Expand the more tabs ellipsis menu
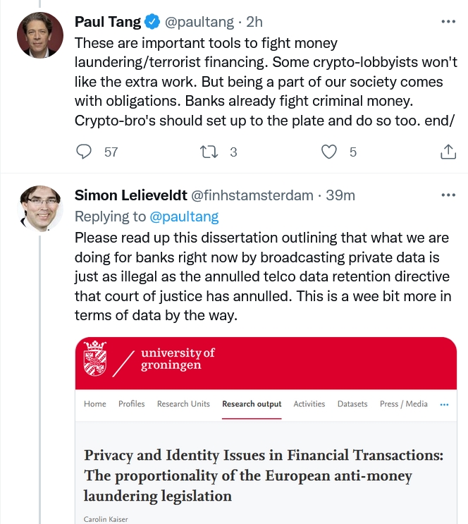 point(444,404)
